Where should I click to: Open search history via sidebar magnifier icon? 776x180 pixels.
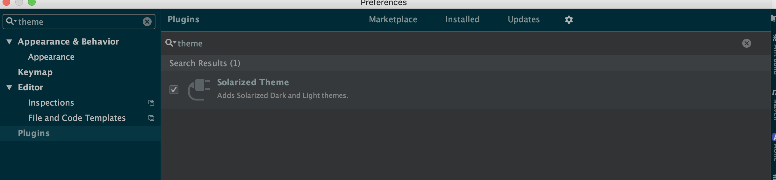coord(11,21)
